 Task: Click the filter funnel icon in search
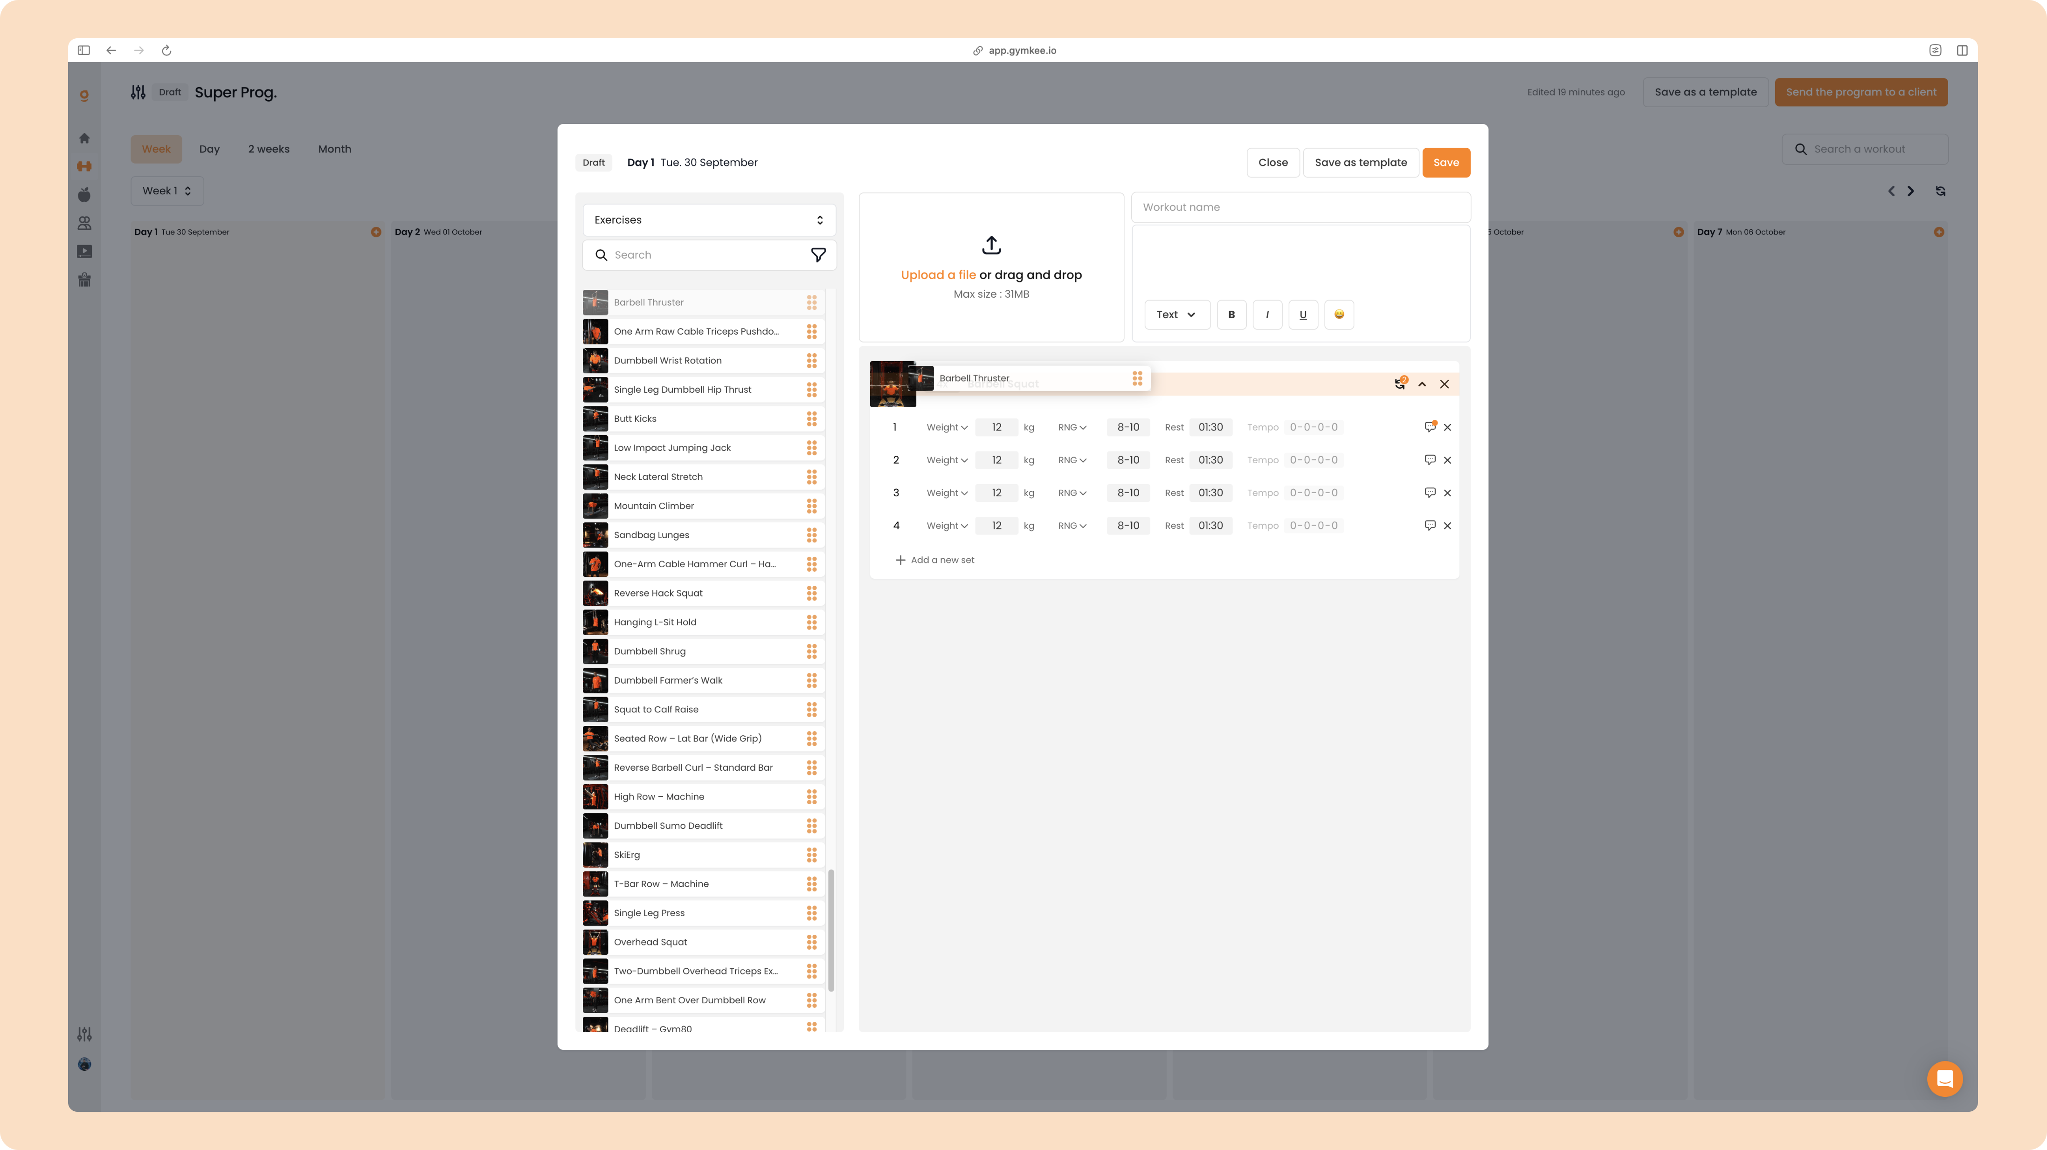point(818,255)
